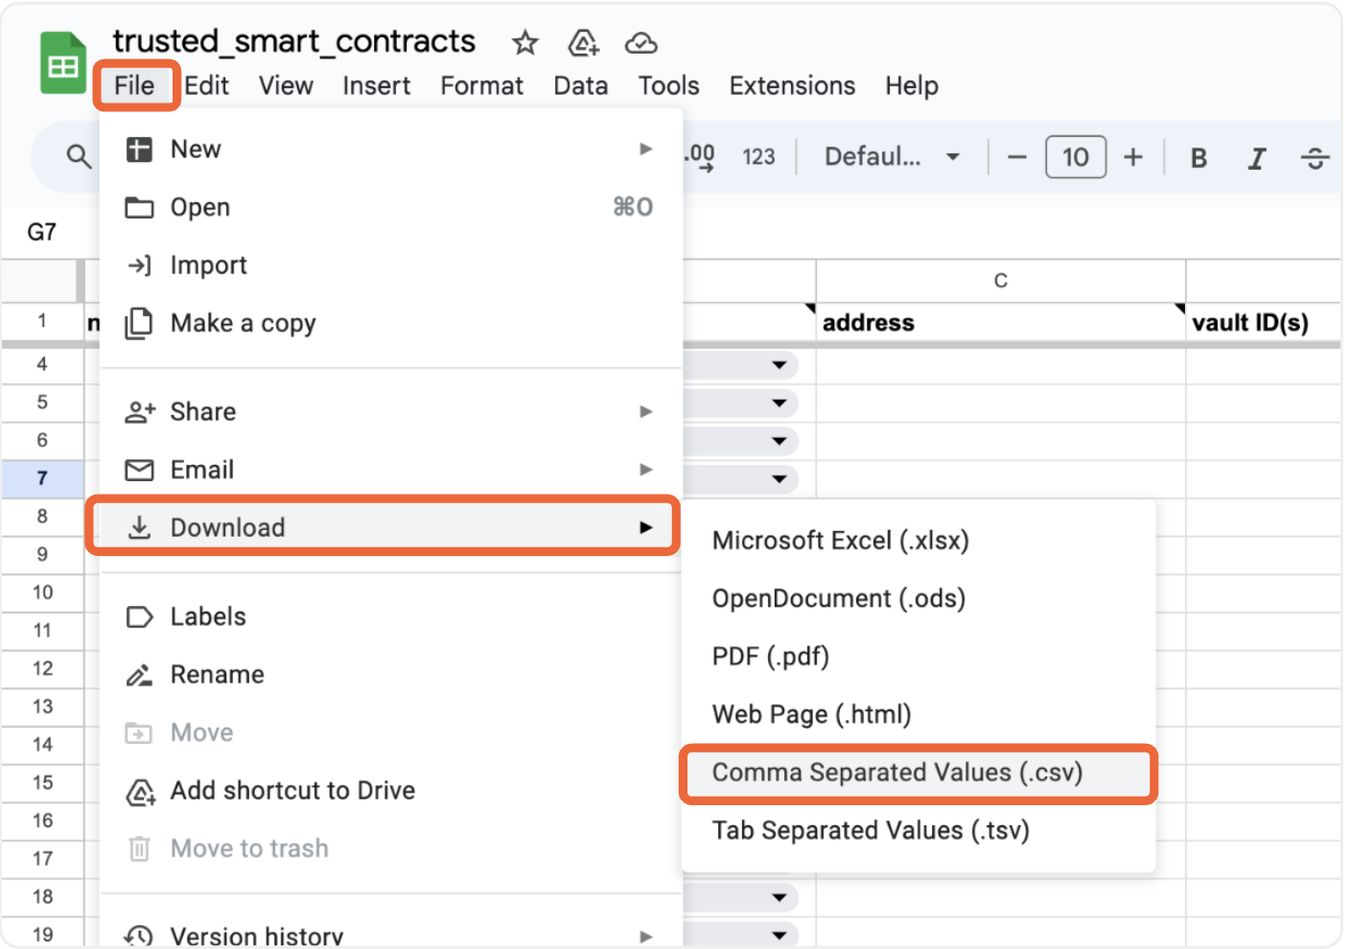
Task: Open the Tools menu
Action: coord(668,85)
